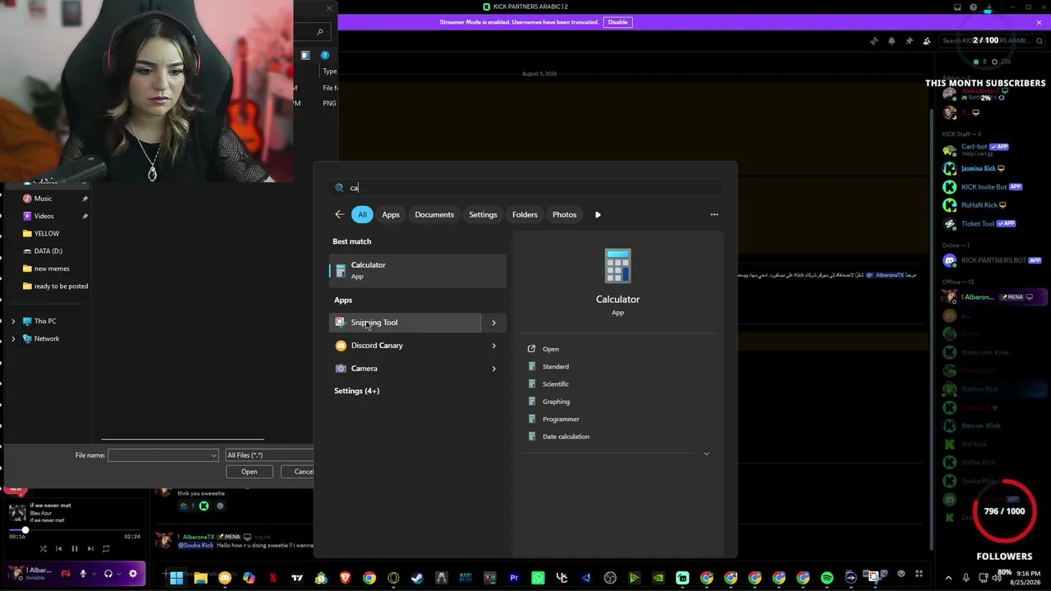The image size is (1051, 591).
Task: Skip to next track
Action: tap(89, 548)
